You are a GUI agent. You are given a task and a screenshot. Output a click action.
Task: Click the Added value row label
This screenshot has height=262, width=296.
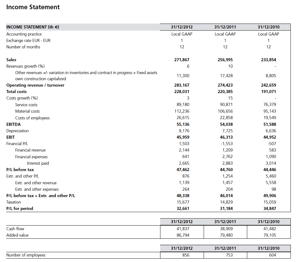(17, 235)
